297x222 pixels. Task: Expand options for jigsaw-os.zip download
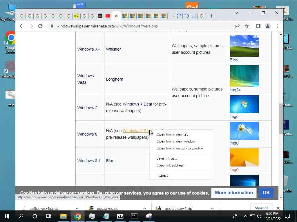pos(145,208)
